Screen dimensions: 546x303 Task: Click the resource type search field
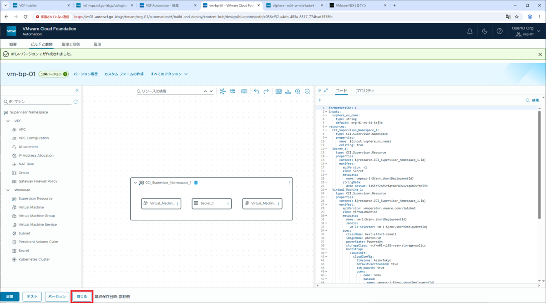37,102
